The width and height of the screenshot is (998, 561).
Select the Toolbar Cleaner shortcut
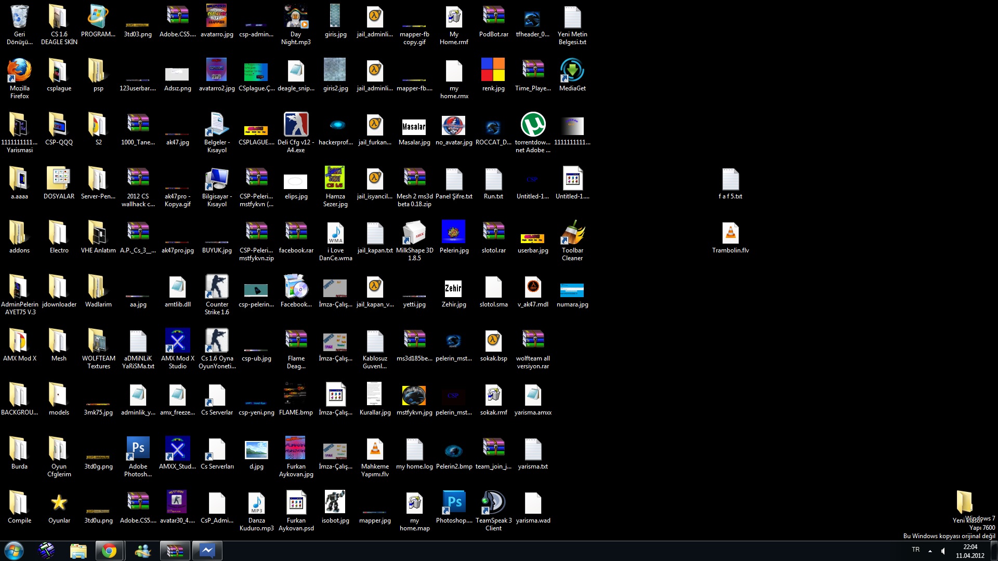(x=572, y=233)
